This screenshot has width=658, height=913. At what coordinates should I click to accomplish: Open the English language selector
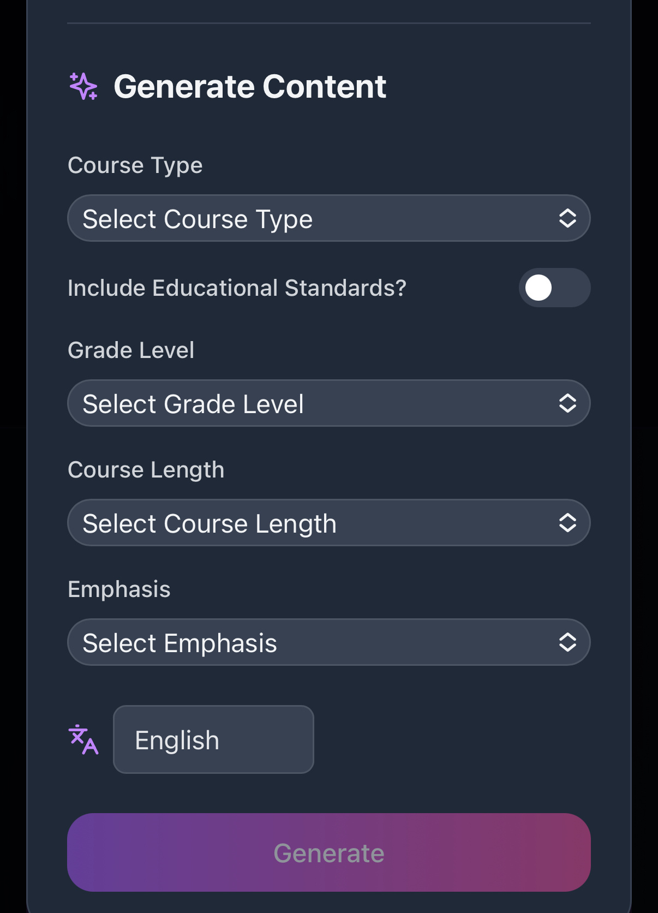click(x=213, y=739)
